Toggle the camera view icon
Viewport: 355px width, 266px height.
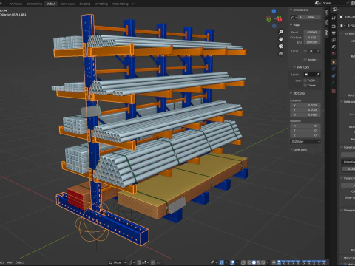point(280,47)
